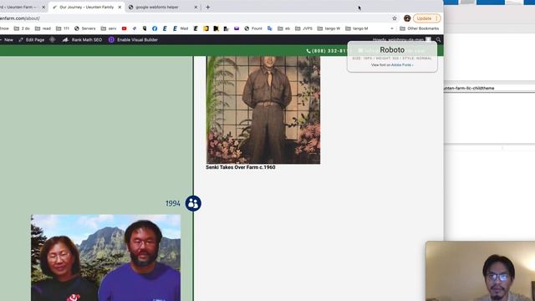Click the 1994 couple photo with mountains
The height and width of the screenshot is (301, 535).
pos(106,258)
